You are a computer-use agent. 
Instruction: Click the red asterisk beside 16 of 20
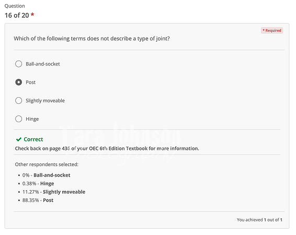point(32,14)
